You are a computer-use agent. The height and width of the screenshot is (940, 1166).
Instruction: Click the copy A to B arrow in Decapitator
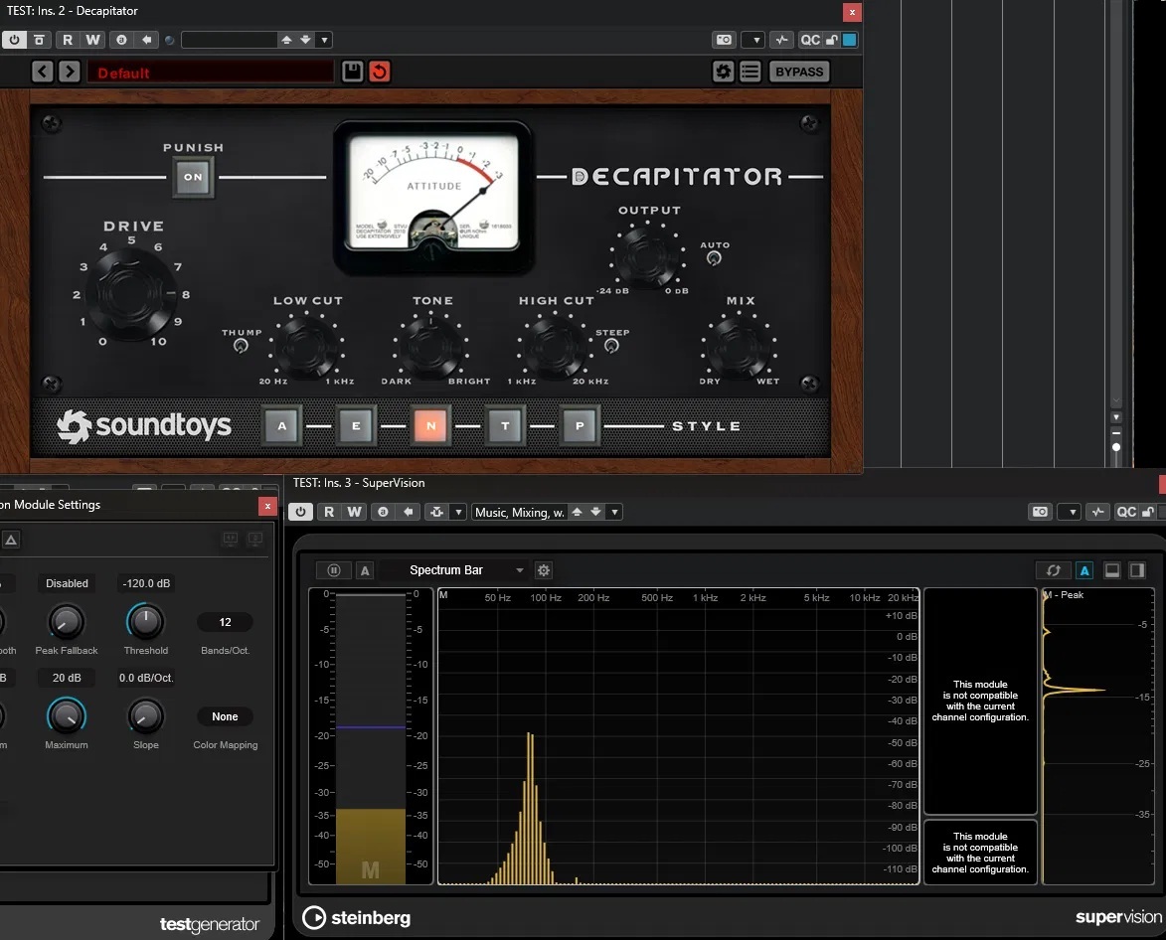point(146,40)
